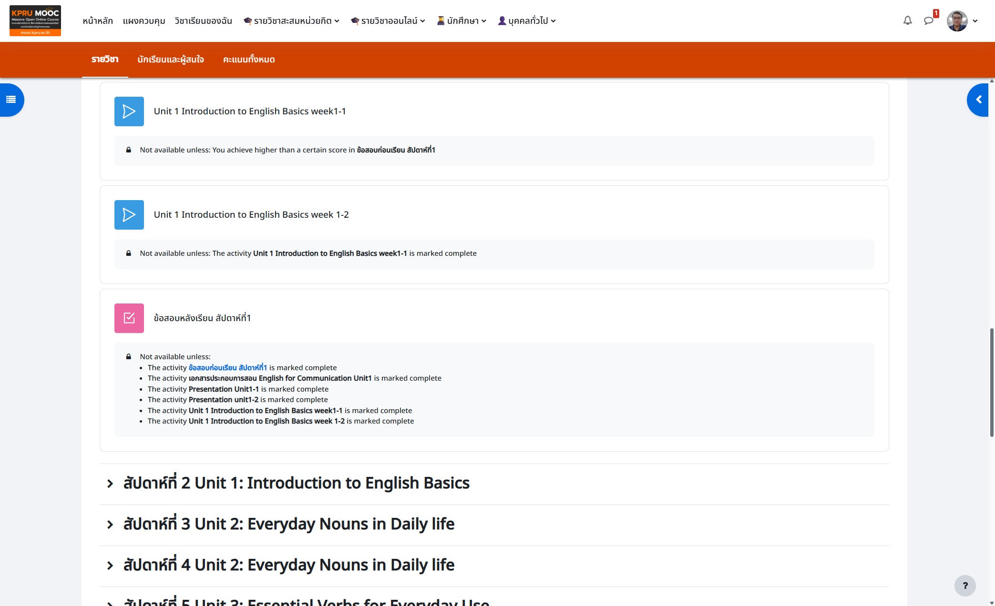
Task: Click the help question mark button
Action: tap(965, 586)
